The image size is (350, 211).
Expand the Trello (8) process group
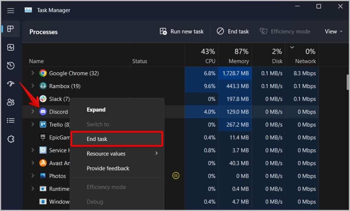tap(33, 124)
